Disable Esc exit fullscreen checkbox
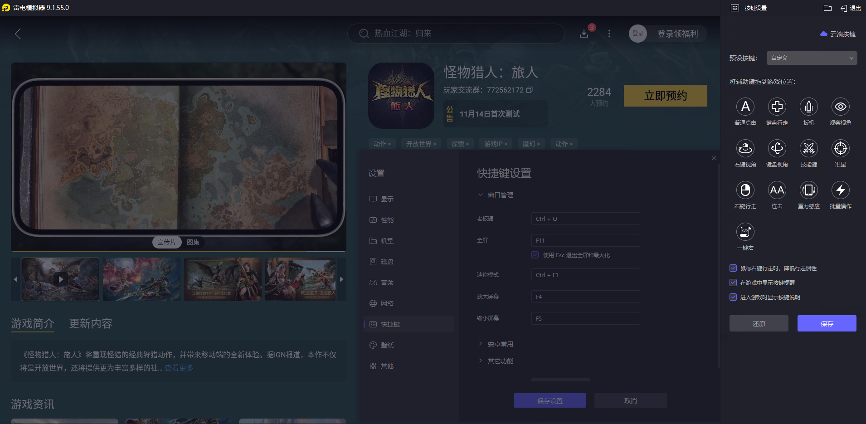The height and width of the screenshot is (424, 866). pos(534,255)
